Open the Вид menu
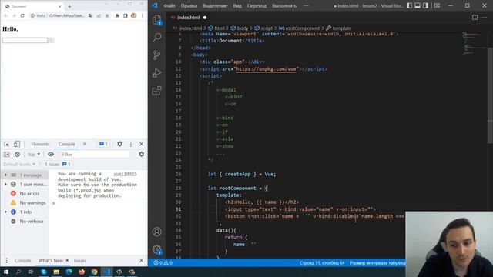The image size is (493, 277). tap(237, 5)
